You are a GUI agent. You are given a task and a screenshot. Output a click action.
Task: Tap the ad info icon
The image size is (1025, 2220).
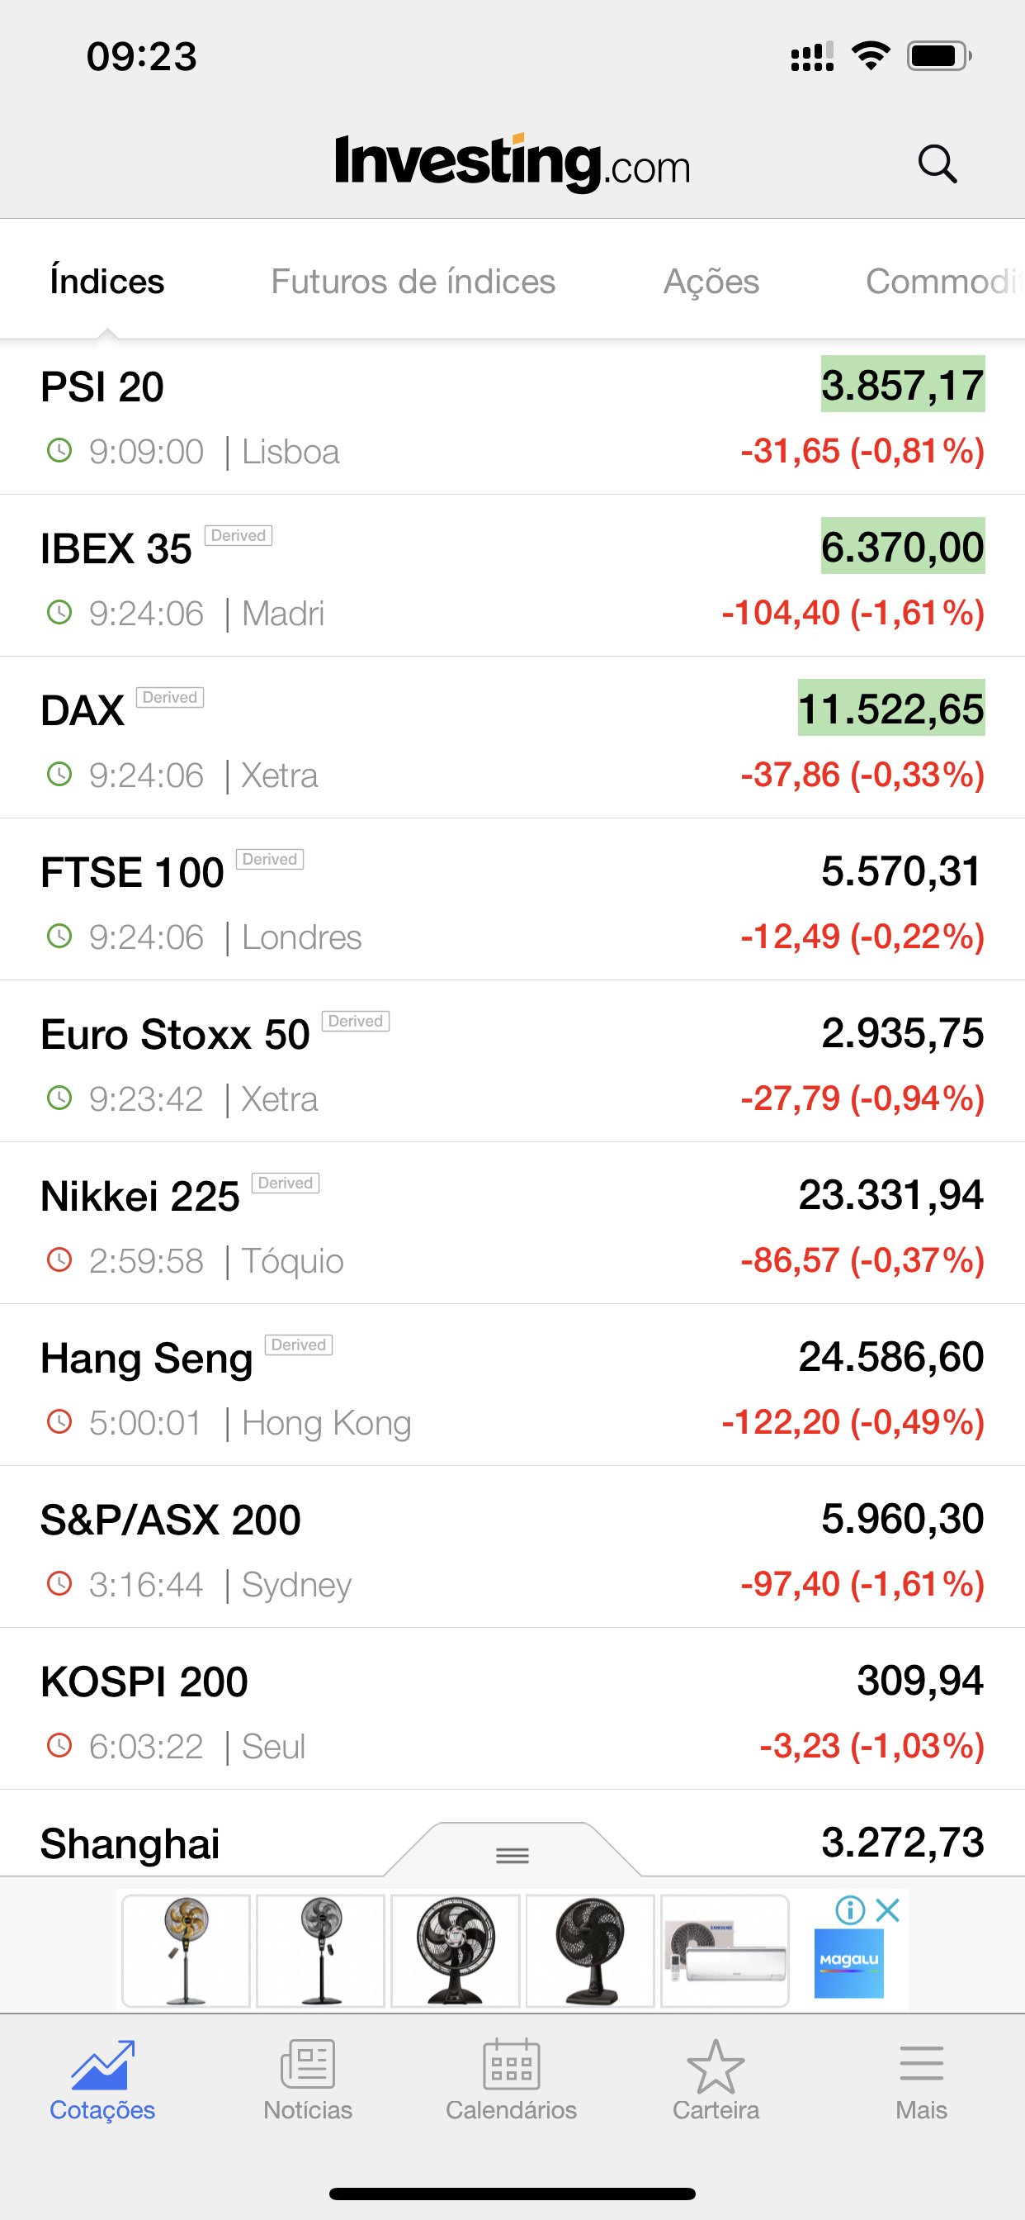coord(849,1909)
